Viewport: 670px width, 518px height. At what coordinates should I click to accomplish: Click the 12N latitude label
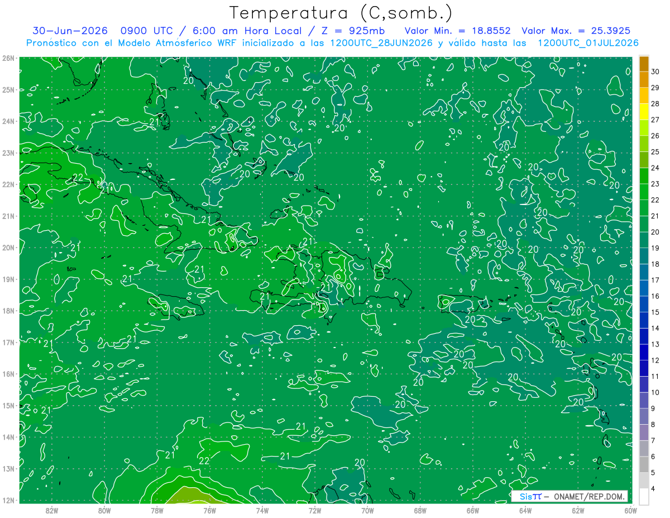tap(8, 501)
